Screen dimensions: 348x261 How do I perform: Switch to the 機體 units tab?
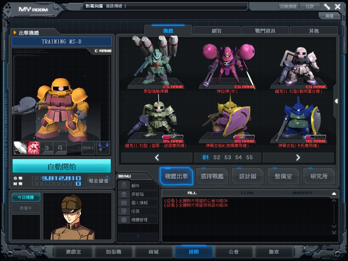168,30
